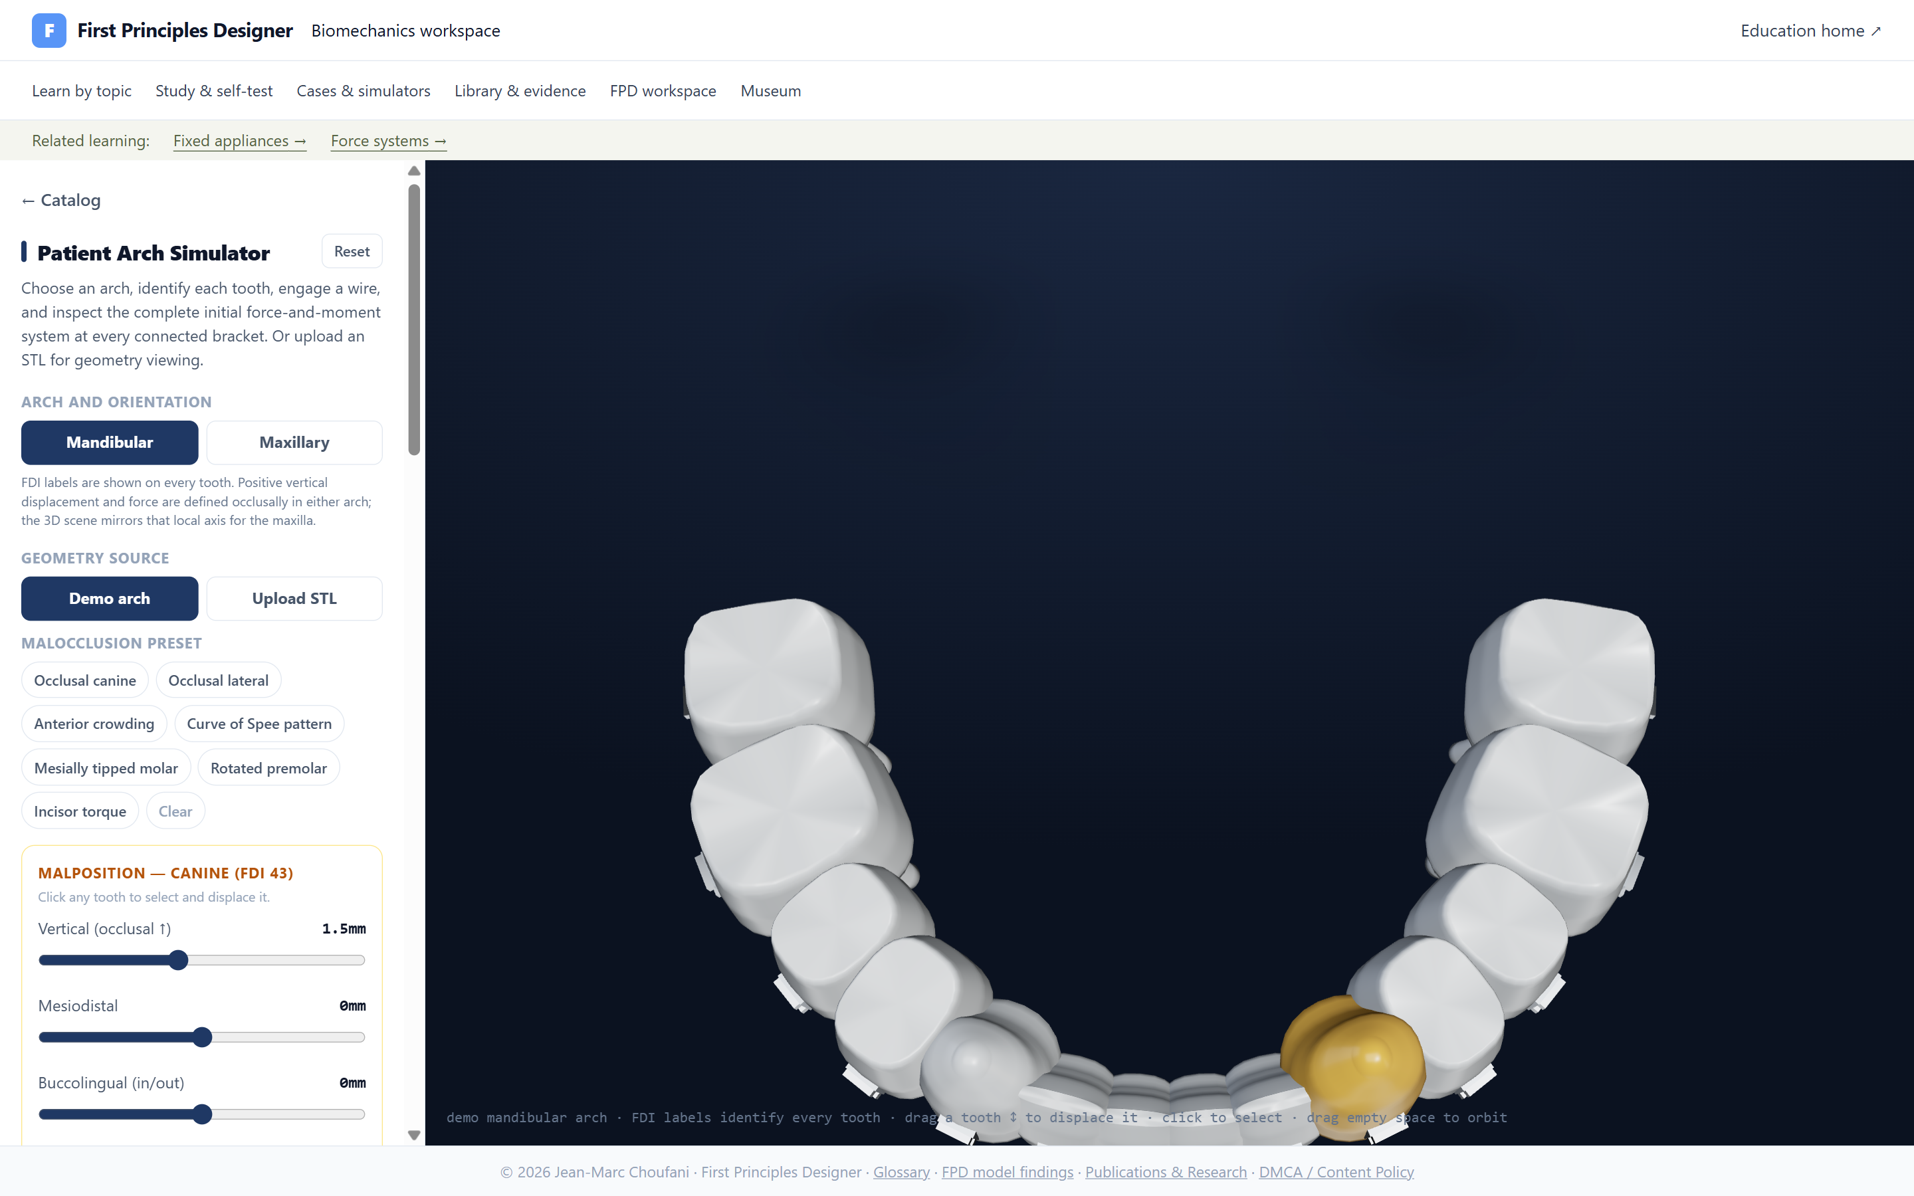The width and height of the screenshot is (1914, 1196).
Task: Open Cases & simulators menu
Action: click(x=363, y=91)
